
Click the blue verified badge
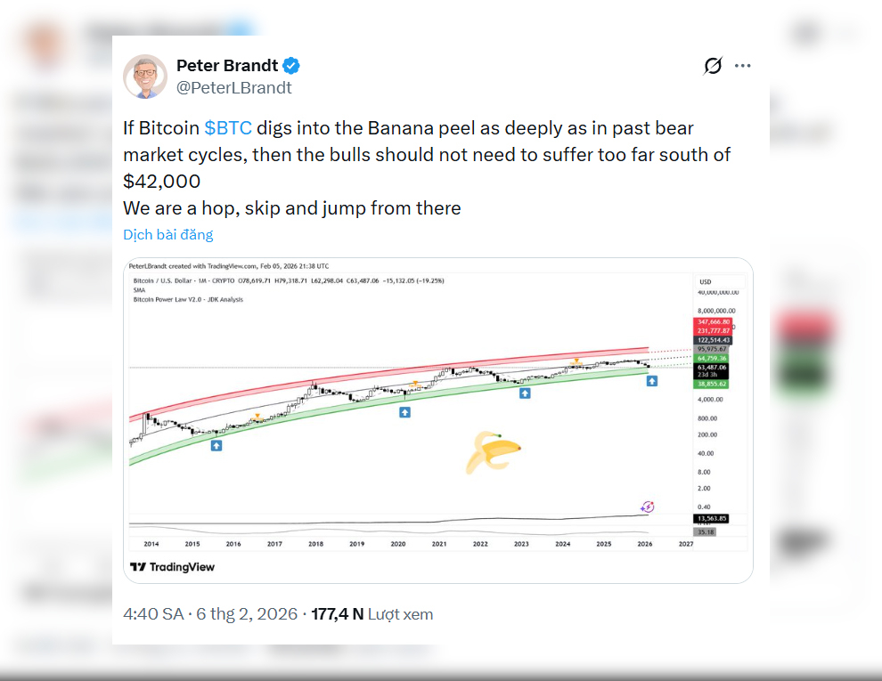[x=291, y=66]
